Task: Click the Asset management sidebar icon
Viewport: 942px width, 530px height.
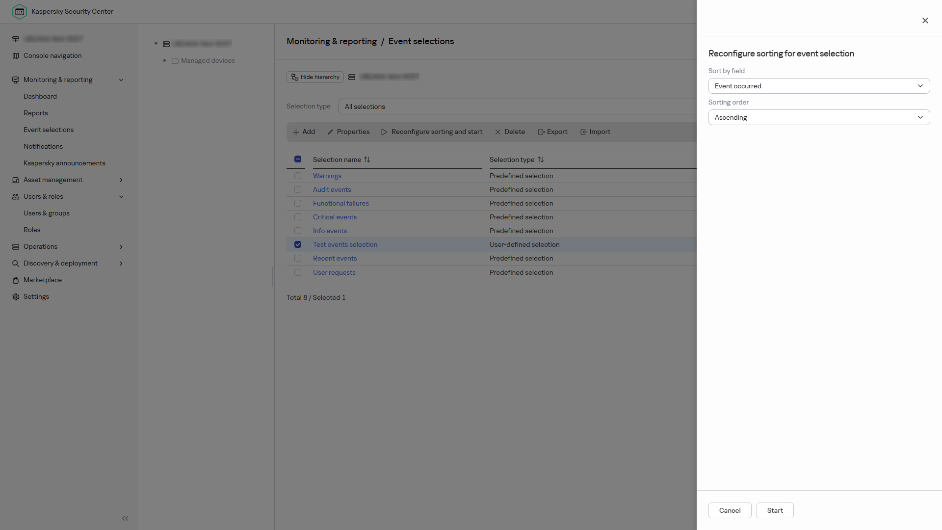Action: (x=16, y=180)
